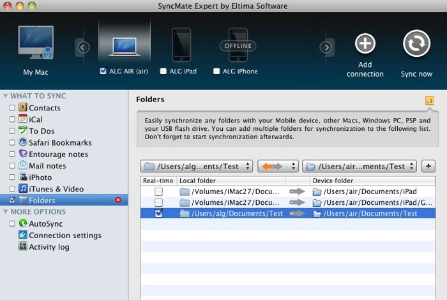
Task: Enable real-time for /Users/air/Documents/iPad row
Action: click(158, 191)
